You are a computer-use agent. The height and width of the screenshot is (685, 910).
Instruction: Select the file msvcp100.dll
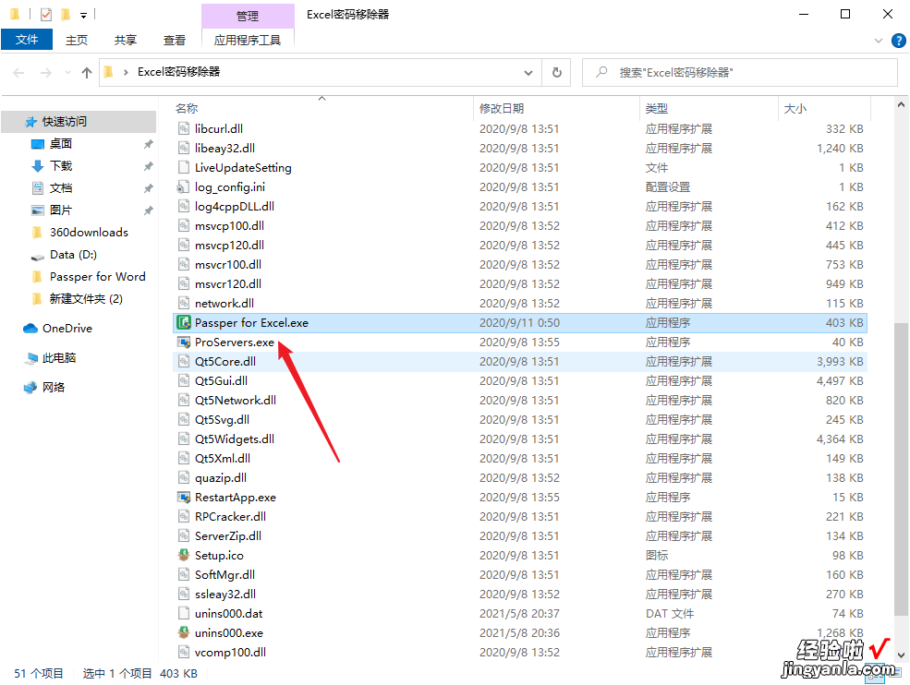520,225
